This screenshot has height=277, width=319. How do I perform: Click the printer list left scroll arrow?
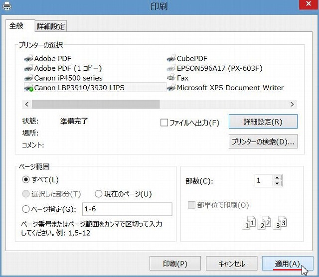pyautogui.click(x=27, y=104)
